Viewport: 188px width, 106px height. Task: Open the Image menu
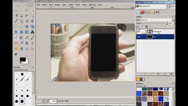click(x=57, y=5)
